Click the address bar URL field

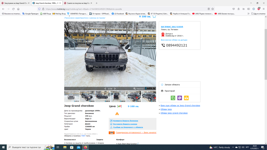126,9
